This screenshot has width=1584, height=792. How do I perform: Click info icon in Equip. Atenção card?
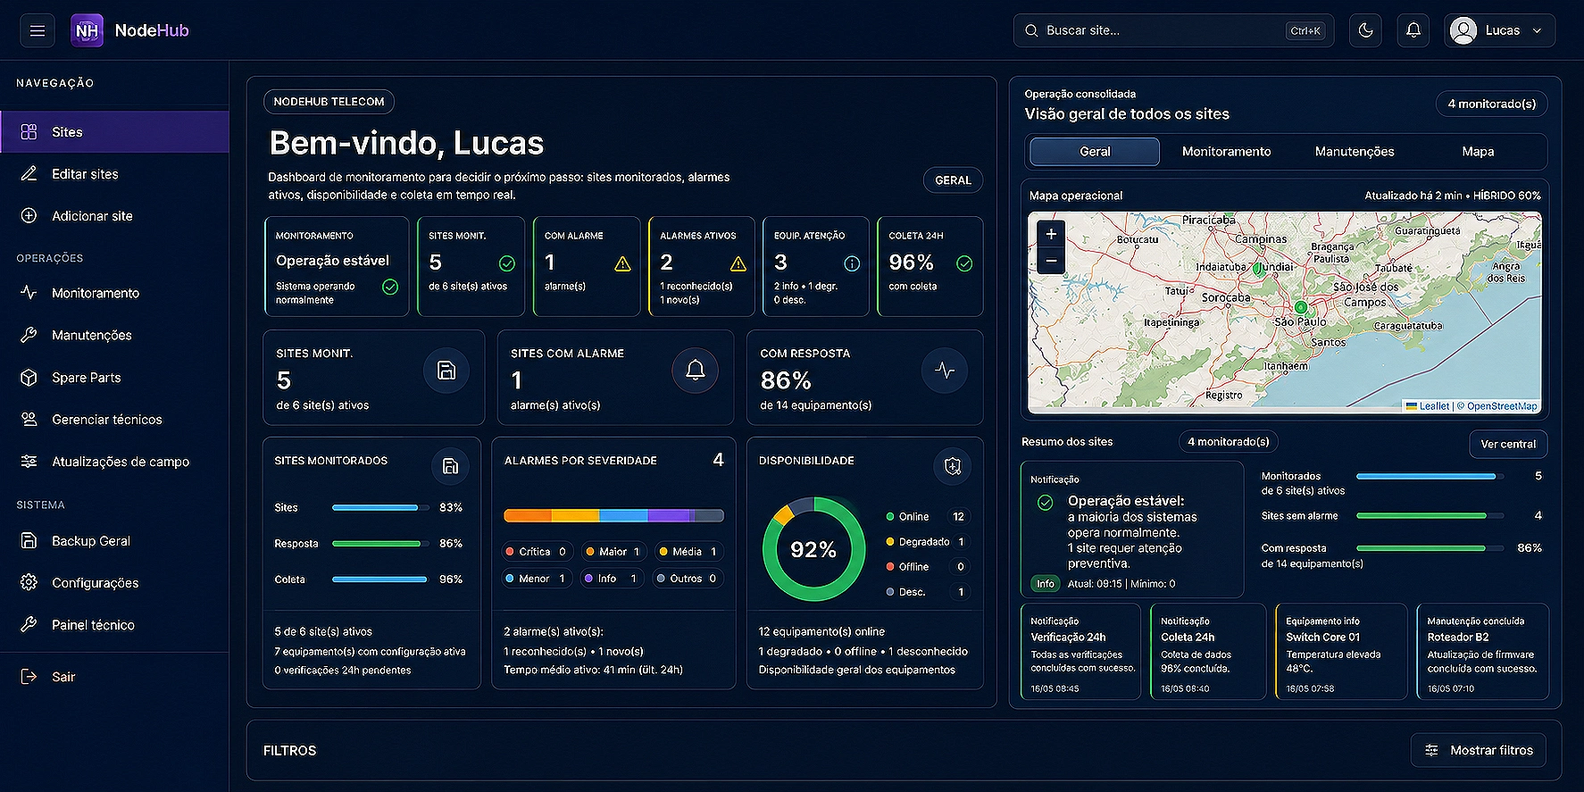[x=852, y=263]
